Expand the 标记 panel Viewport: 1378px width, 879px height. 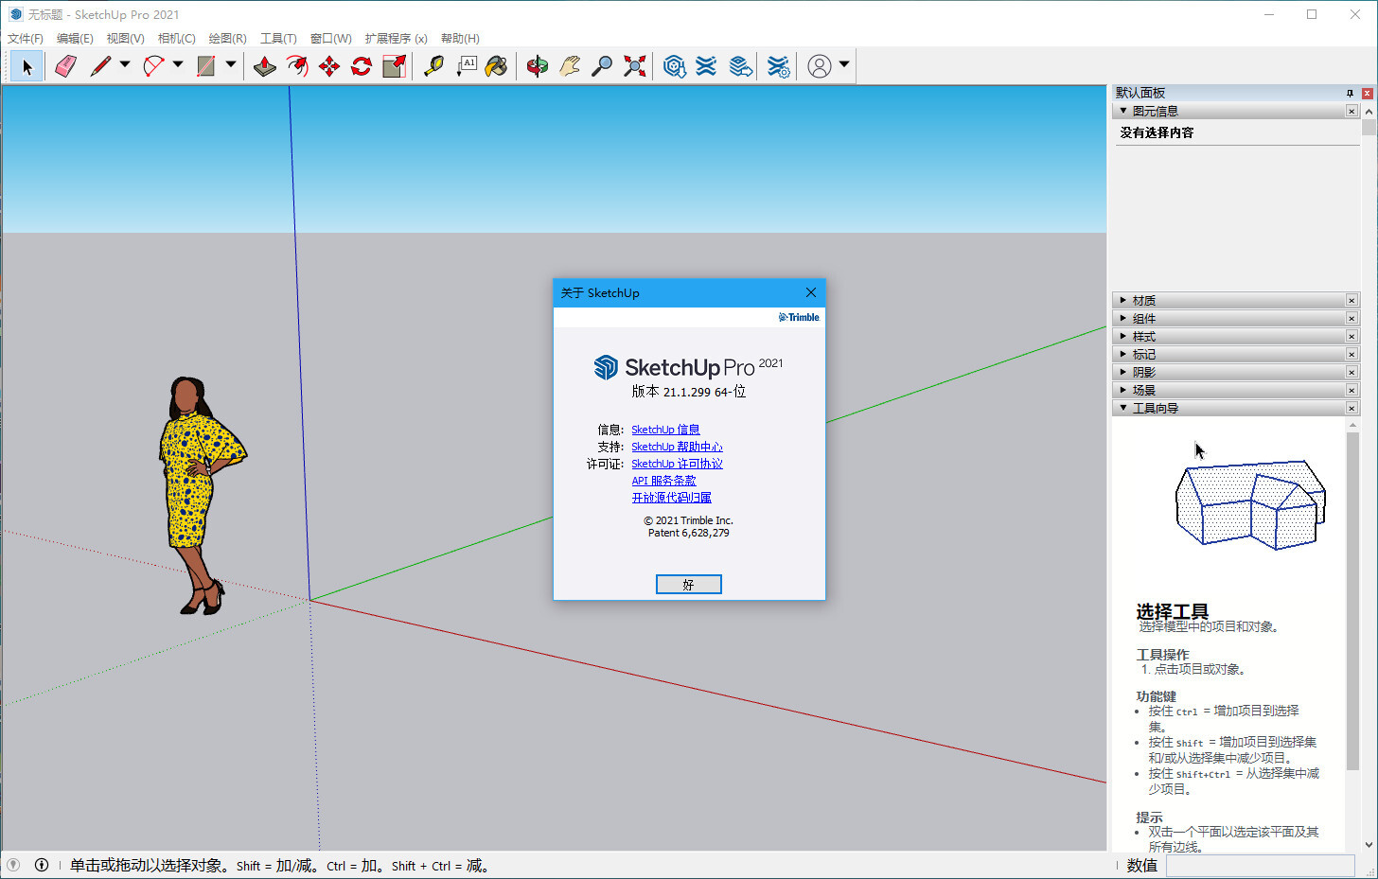pos(1123,354)
